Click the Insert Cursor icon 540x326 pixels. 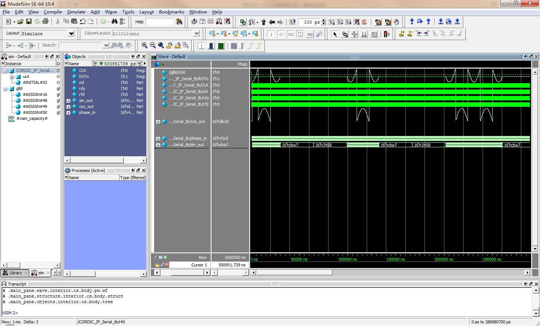pyautogui.click(x=402, y=34)
